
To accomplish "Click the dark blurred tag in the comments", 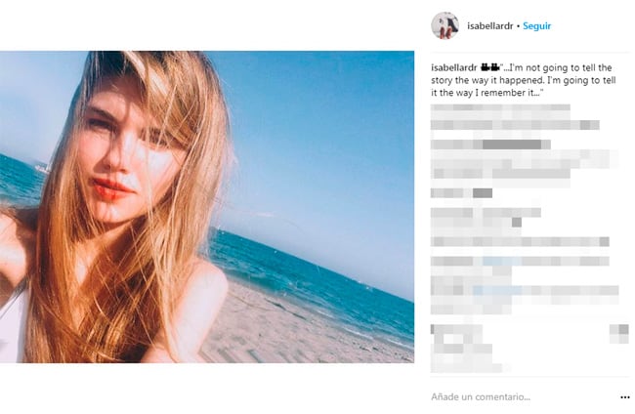I will pyautogui.click(x=512, y=145).
